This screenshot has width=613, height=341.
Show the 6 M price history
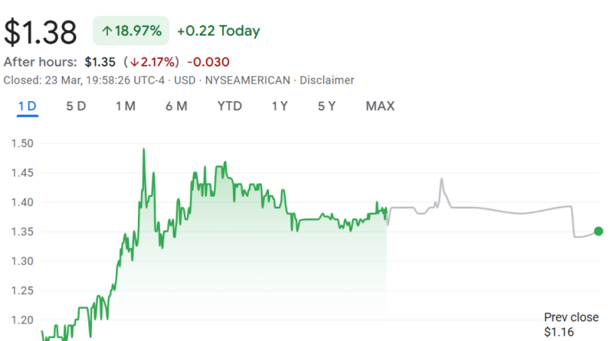pos(176,107)
